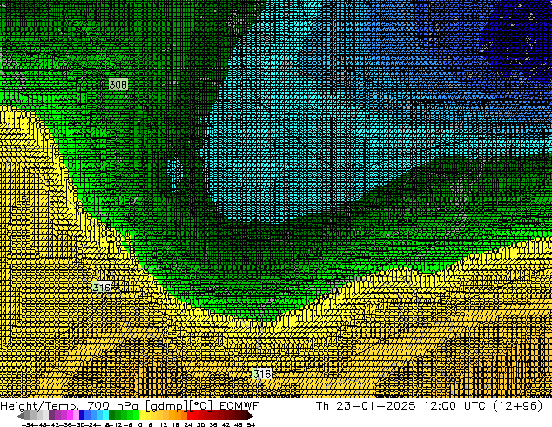Click the (12+96) forecast hour text

[518, 406]
